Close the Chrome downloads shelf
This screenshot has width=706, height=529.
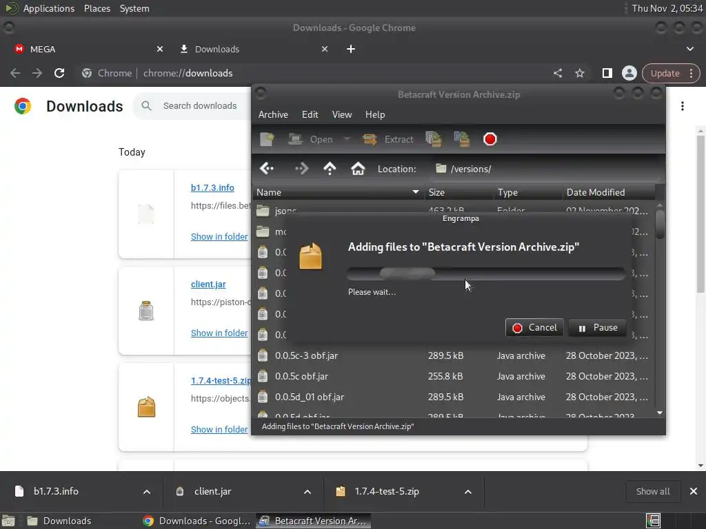(694, 492)
